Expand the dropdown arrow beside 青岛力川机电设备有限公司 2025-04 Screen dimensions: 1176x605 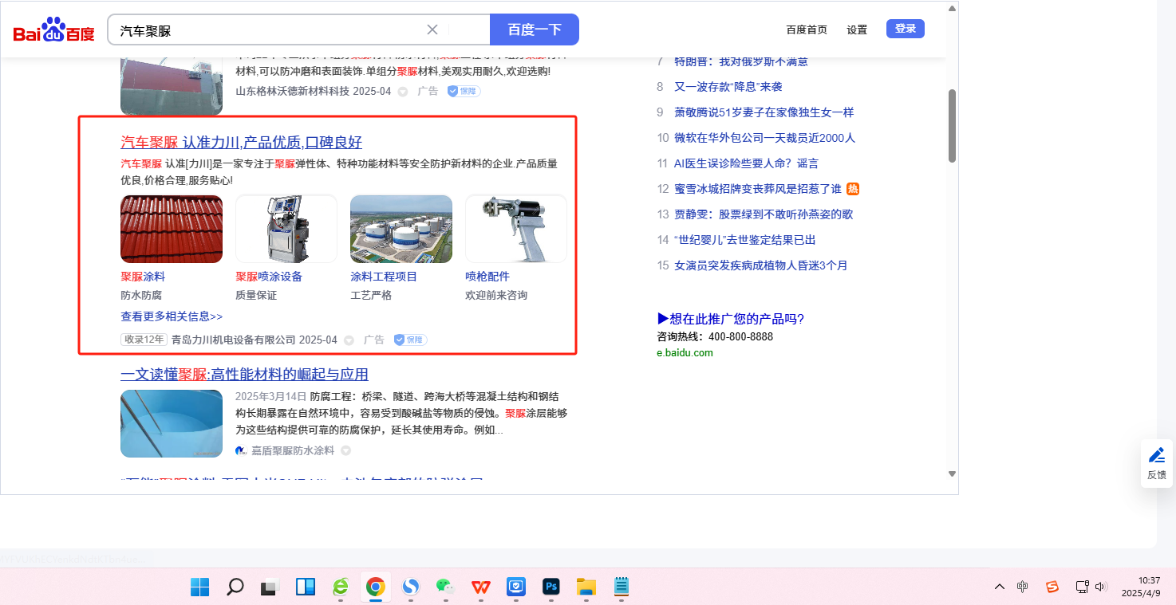pos(349,340)
